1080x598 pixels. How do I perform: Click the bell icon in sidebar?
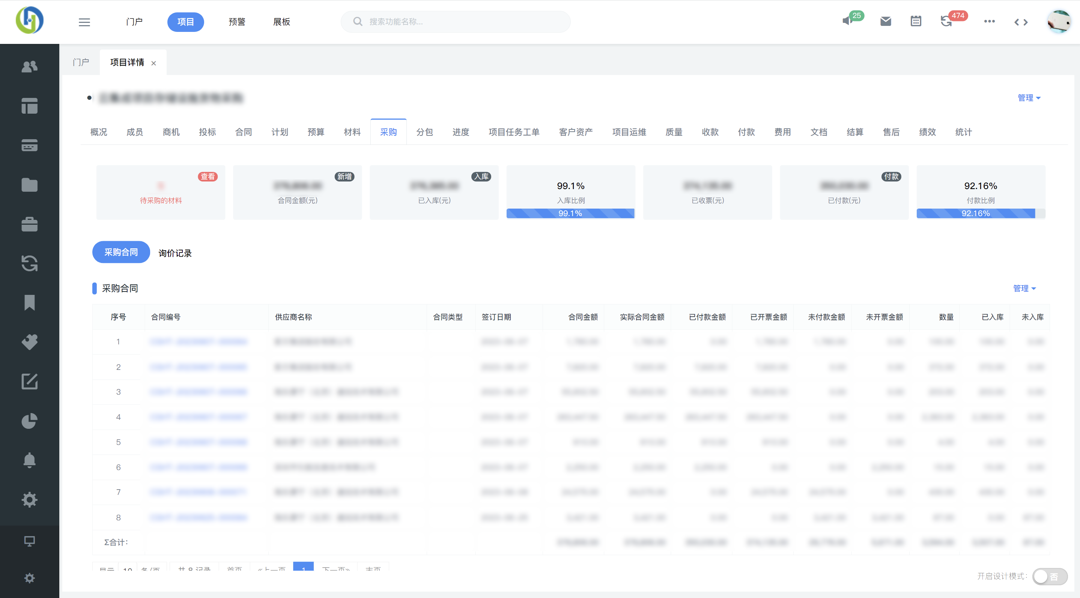click(x=29, y=460)
